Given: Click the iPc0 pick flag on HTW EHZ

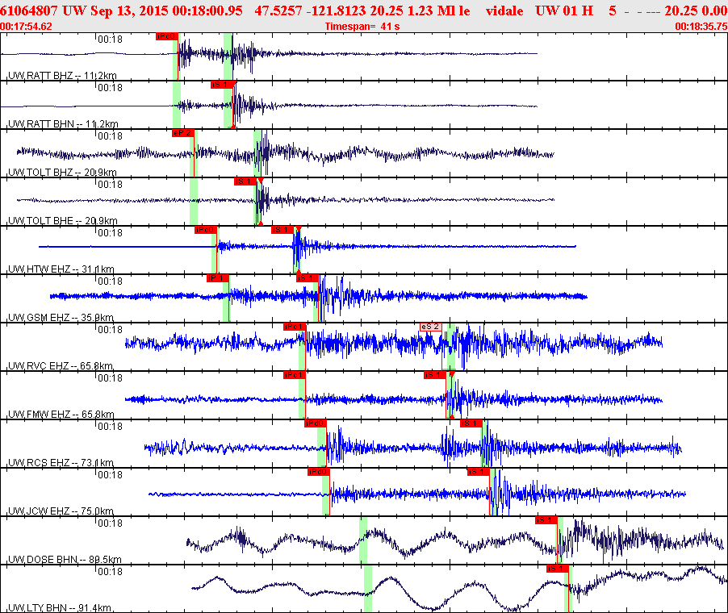Looking at the screenshot, I should (x=206, y=230).
